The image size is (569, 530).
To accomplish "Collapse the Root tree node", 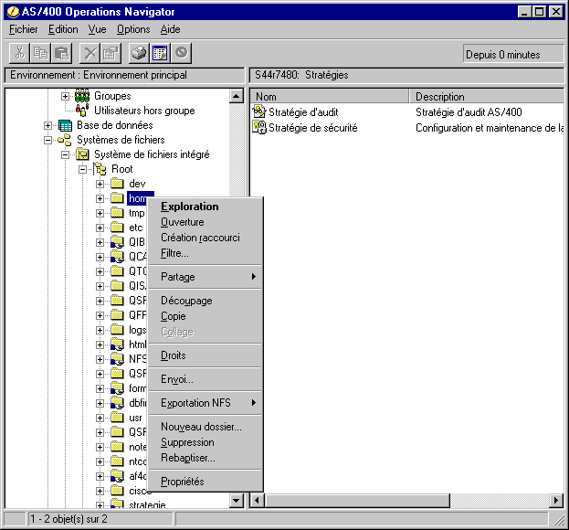I will tap(82, 169).
